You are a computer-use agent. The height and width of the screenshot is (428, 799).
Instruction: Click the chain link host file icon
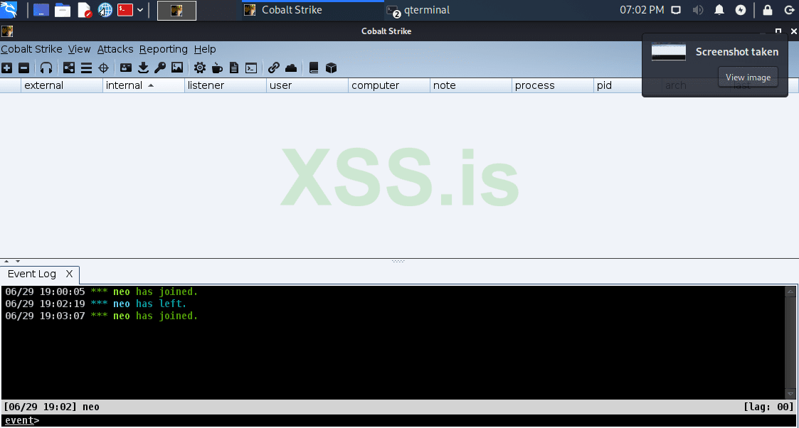point(274,68)
